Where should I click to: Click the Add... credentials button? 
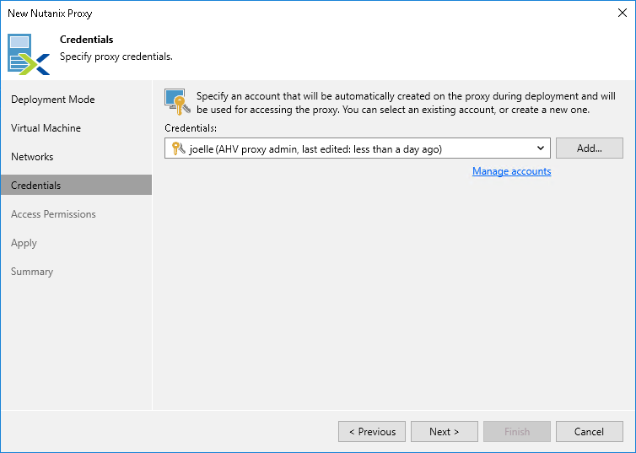[590, 148]
